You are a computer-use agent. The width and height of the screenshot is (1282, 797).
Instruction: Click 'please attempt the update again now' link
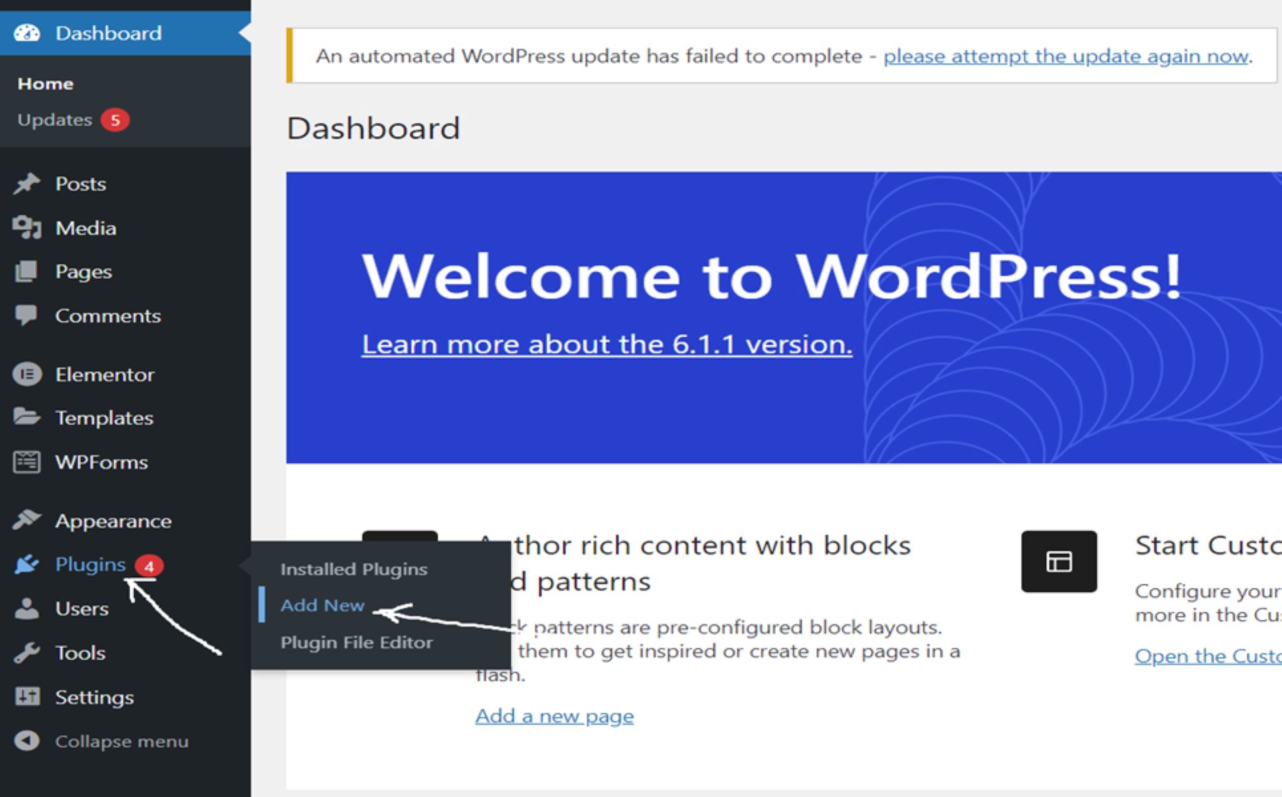[x=1065, y=56]
